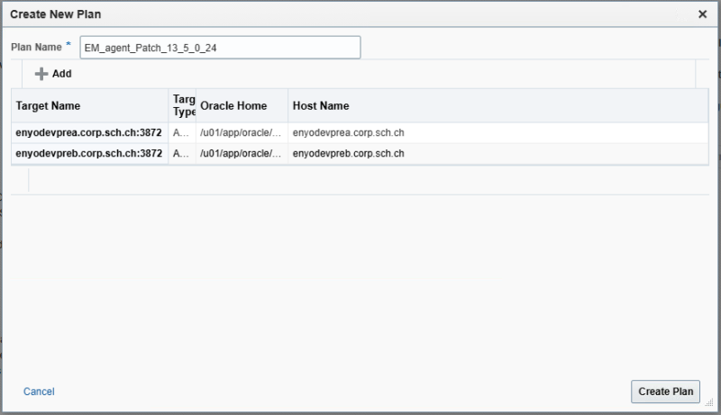Click the plus icon next to Add

click(41, 74)
